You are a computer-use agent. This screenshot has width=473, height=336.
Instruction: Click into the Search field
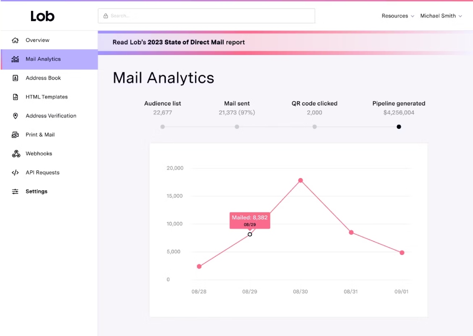pos(206,16)
